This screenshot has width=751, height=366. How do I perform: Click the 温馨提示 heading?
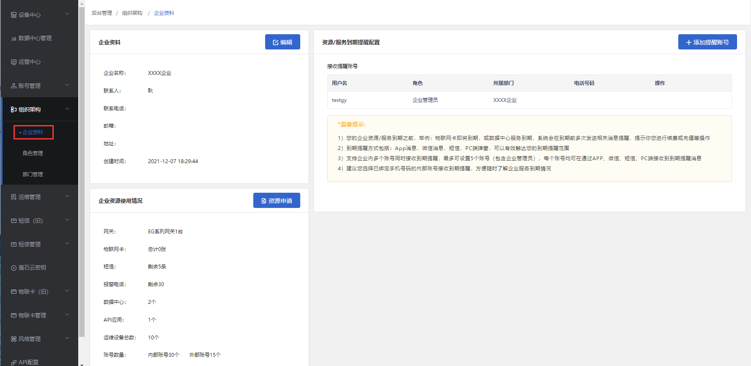click(x=351, y=124)
